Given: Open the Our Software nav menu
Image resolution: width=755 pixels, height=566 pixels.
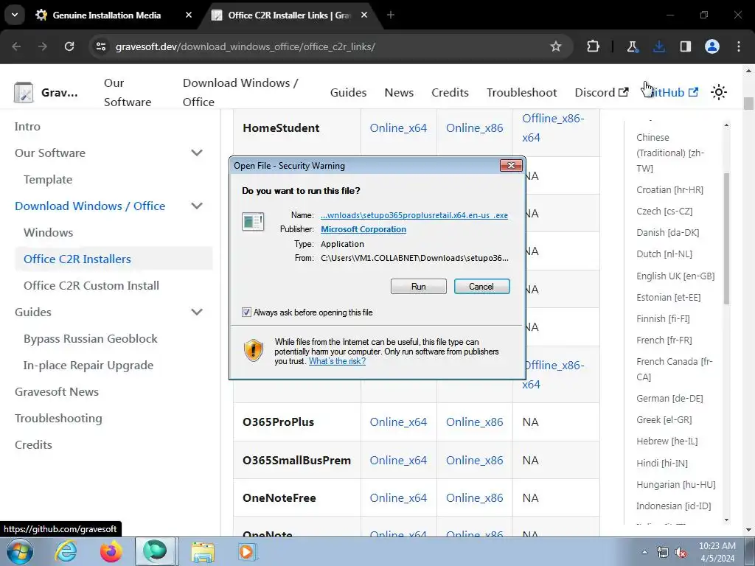Looking at the screenshot, I should 128,92.
